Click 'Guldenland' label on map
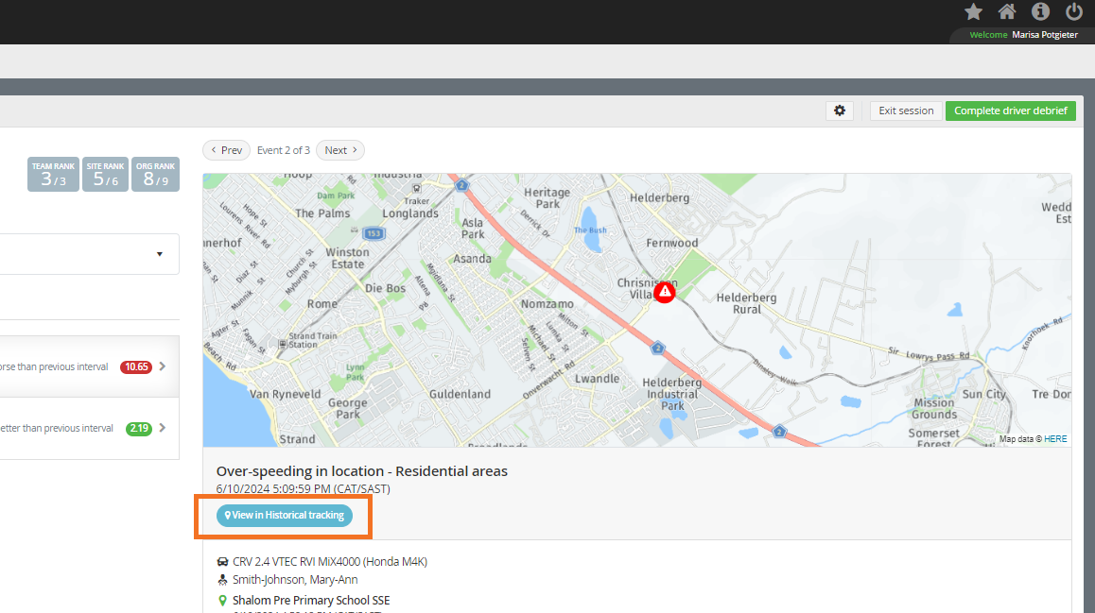1095x613 pixels. (x=460, y=394)
